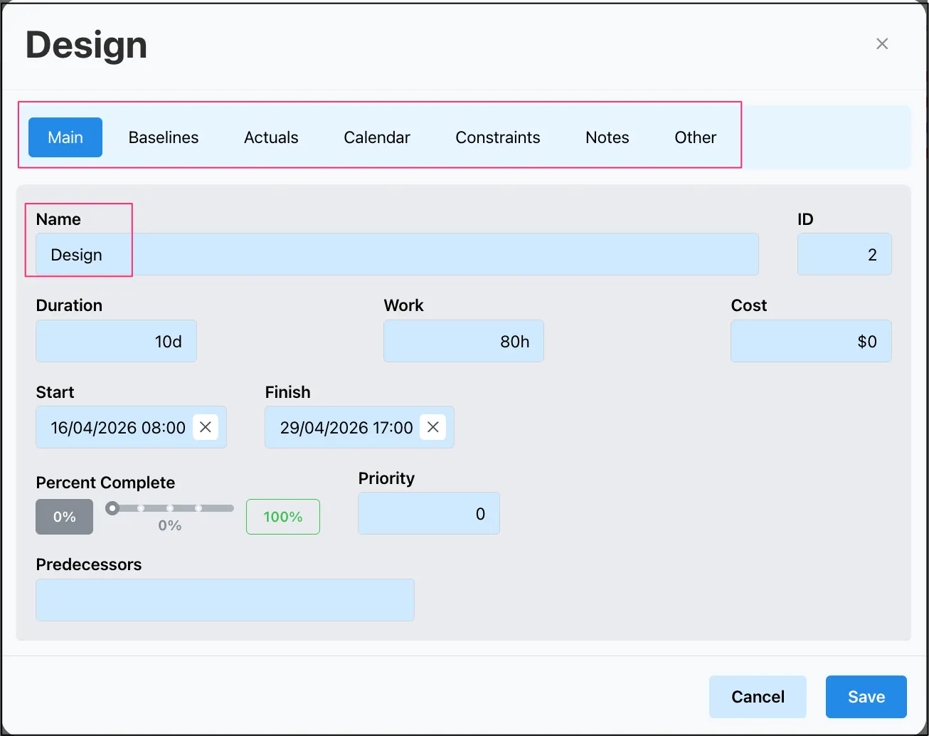Focus the empty Predecessors field
Screen dimensions: 929x736
[x=225, y=600]
